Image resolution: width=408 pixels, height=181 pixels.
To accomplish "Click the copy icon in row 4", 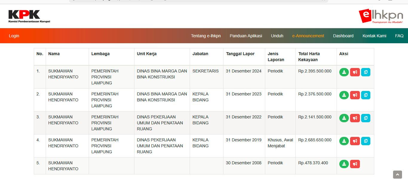I will point(366,141).
